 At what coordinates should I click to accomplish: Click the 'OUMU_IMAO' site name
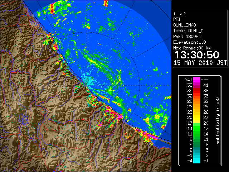[185, 25]
